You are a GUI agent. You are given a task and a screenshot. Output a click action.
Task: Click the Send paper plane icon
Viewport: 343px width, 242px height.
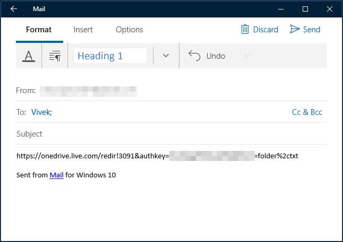coord(295,29)
